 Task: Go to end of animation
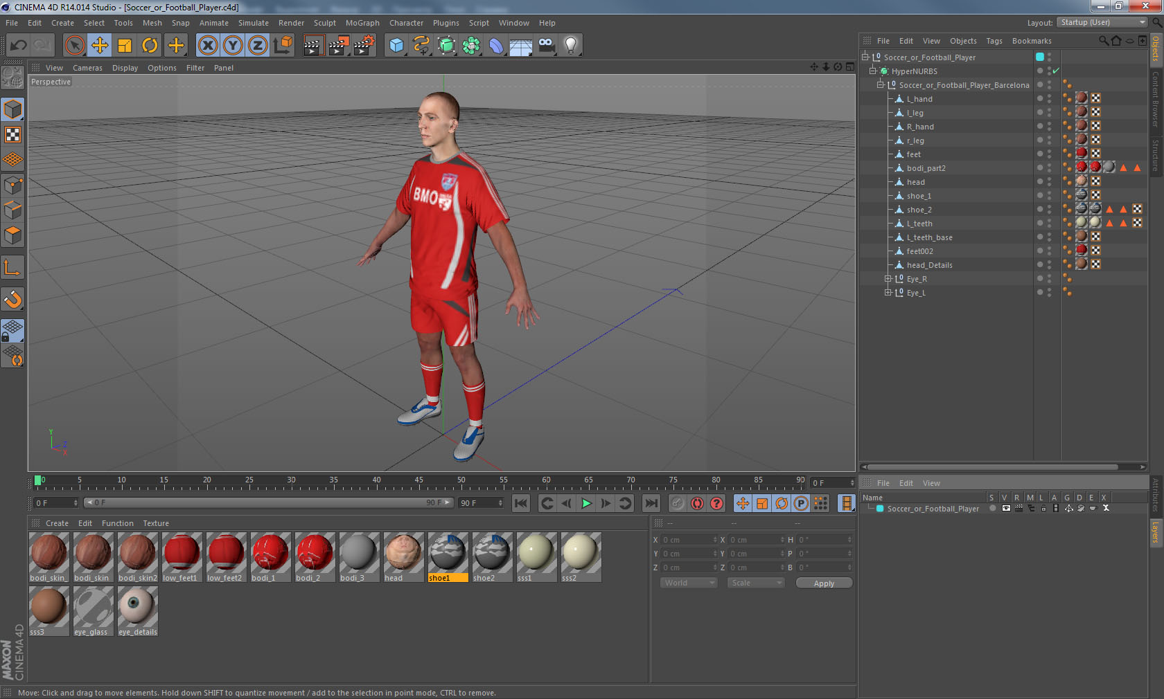[651, 503]
